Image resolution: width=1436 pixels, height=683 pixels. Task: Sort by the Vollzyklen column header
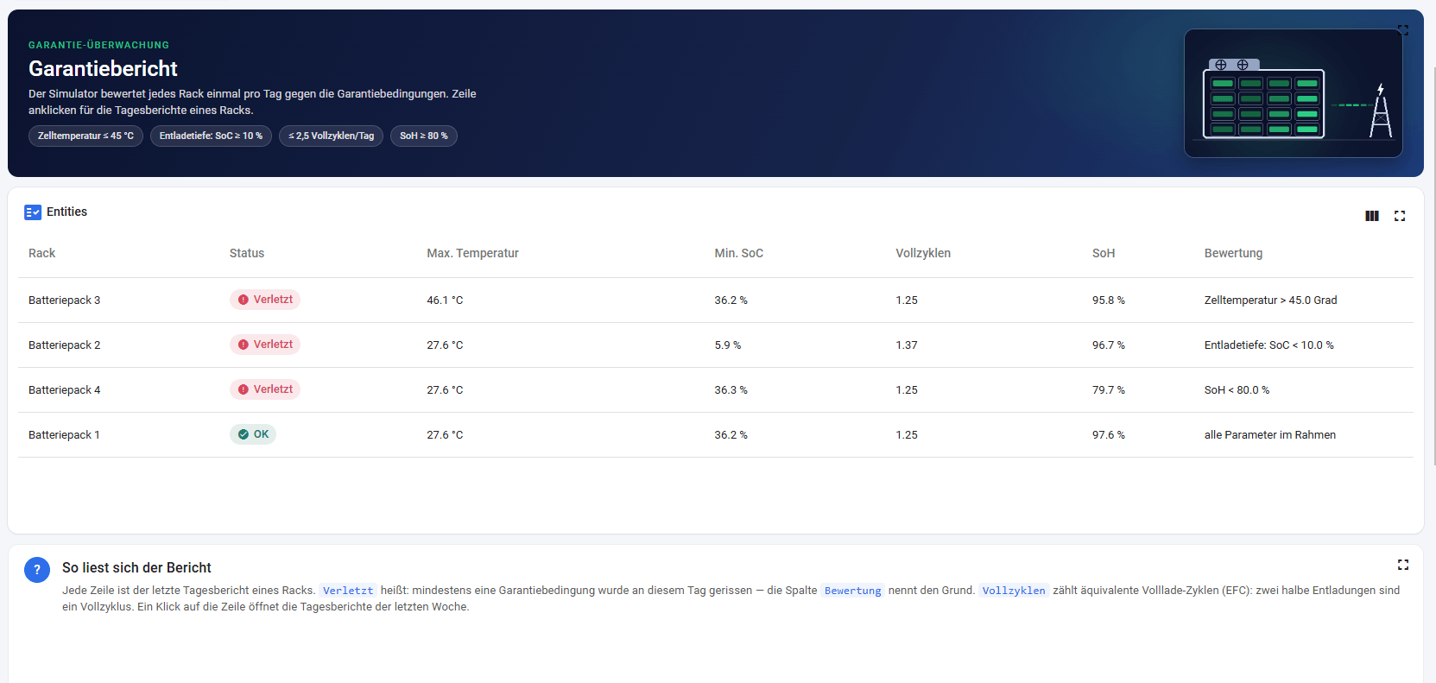(923, 253)
